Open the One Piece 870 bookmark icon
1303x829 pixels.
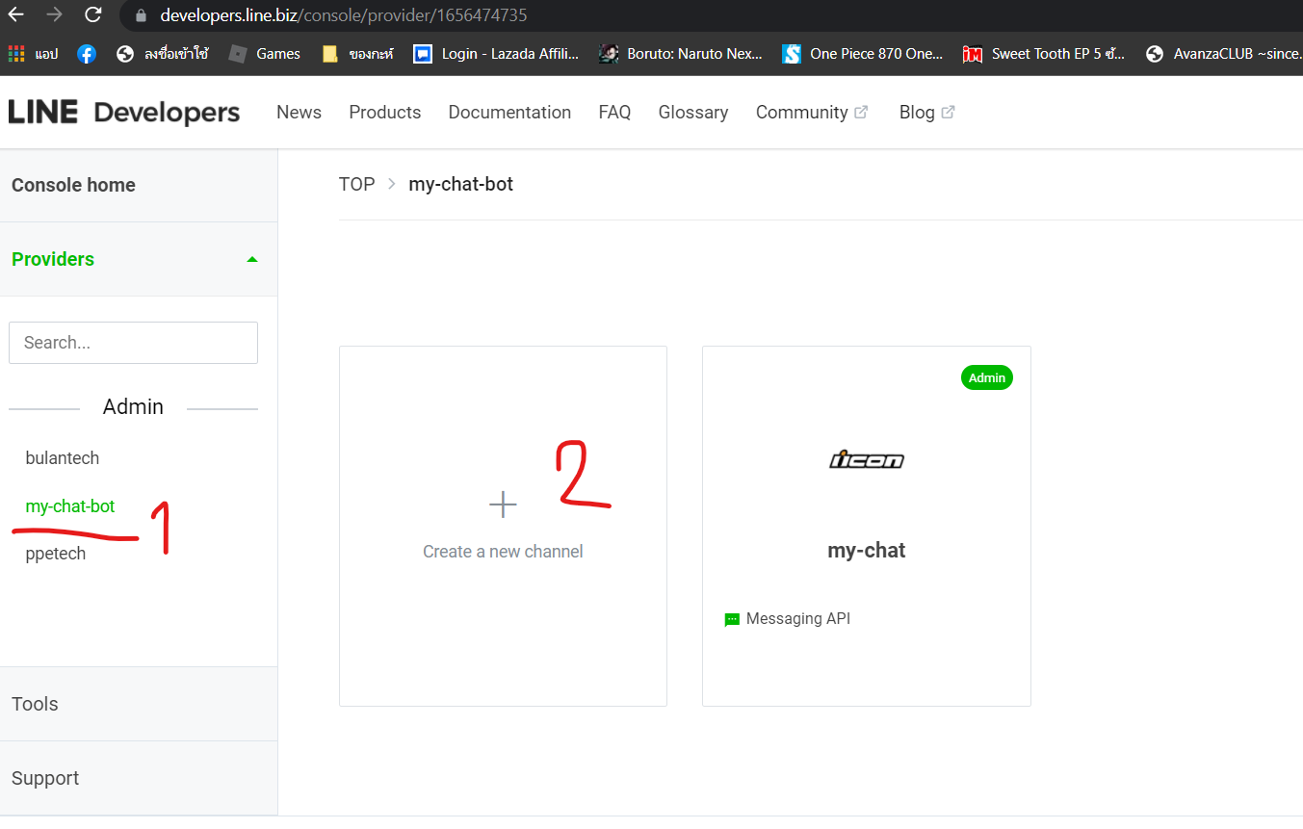click(792, 53)
